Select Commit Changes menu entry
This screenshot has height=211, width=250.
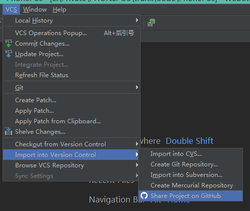(x=71, y=44)
